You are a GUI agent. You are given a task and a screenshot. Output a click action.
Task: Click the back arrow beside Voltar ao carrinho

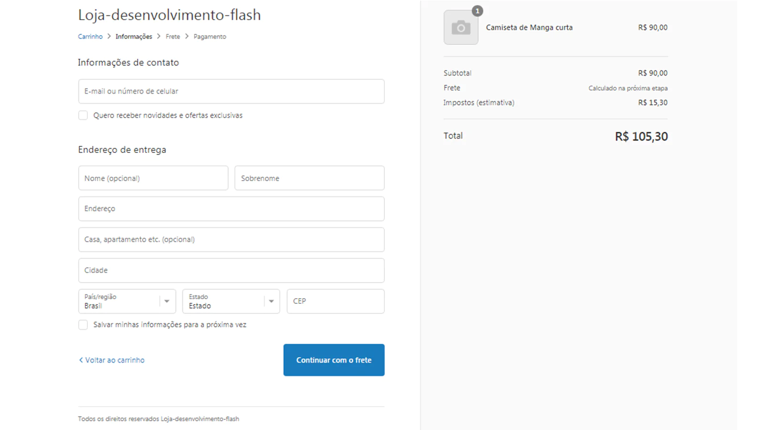(81, 360)
